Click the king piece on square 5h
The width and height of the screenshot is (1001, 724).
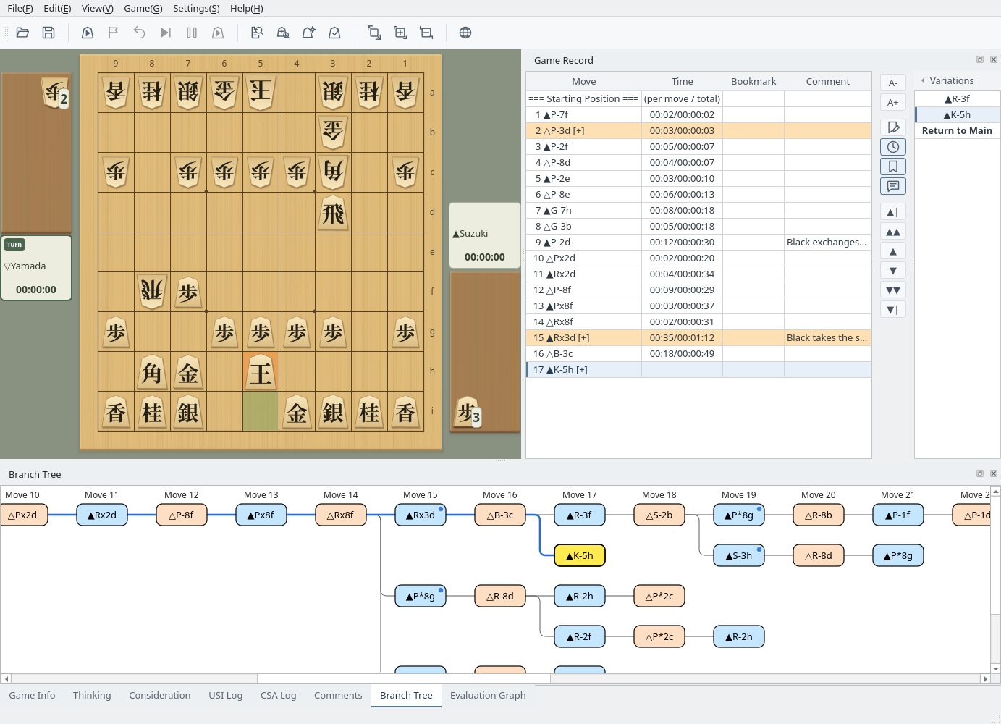tap(261, 372)
